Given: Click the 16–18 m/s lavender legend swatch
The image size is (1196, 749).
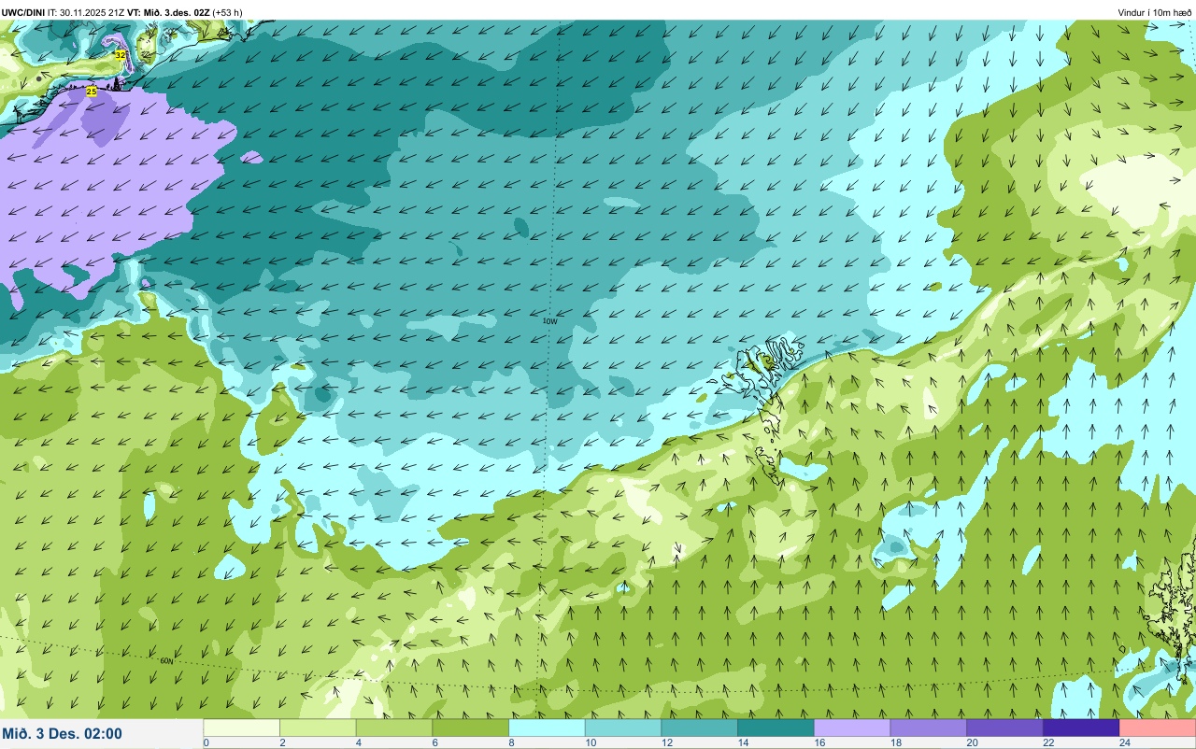Looking at the screenshot, I should coord(852,728).
